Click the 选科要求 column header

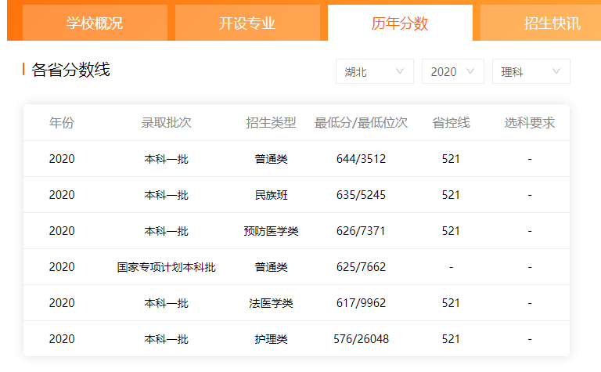[530, 123]
